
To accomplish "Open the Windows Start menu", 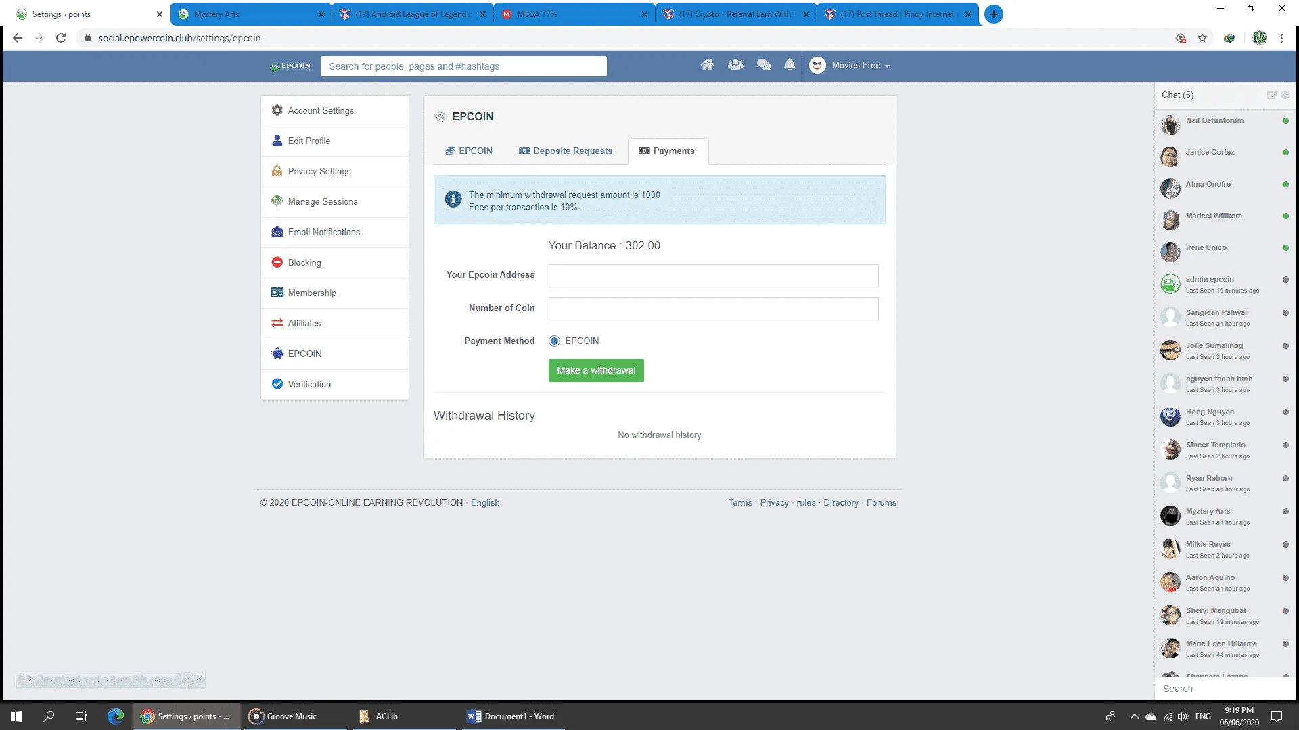I will click(x=16, y=716).
